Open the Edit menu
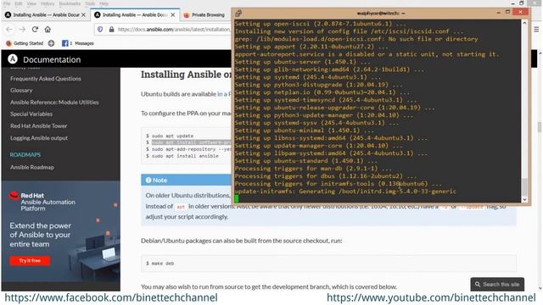 click(x=19, y=3)
